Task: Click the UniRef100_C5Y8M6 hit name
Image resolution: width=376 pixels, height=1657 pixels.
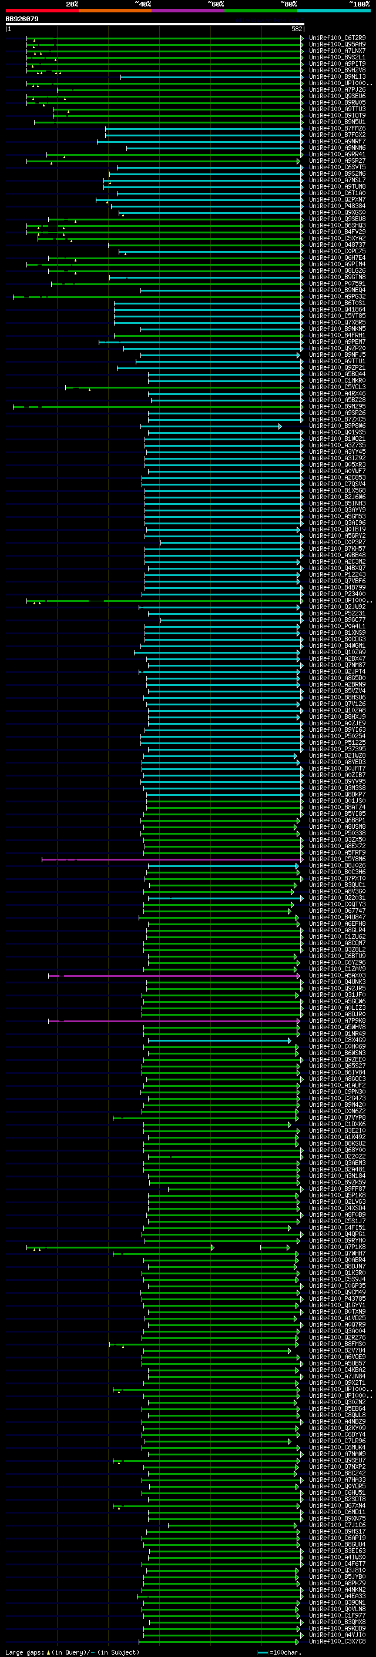Action: click(337, 859)
